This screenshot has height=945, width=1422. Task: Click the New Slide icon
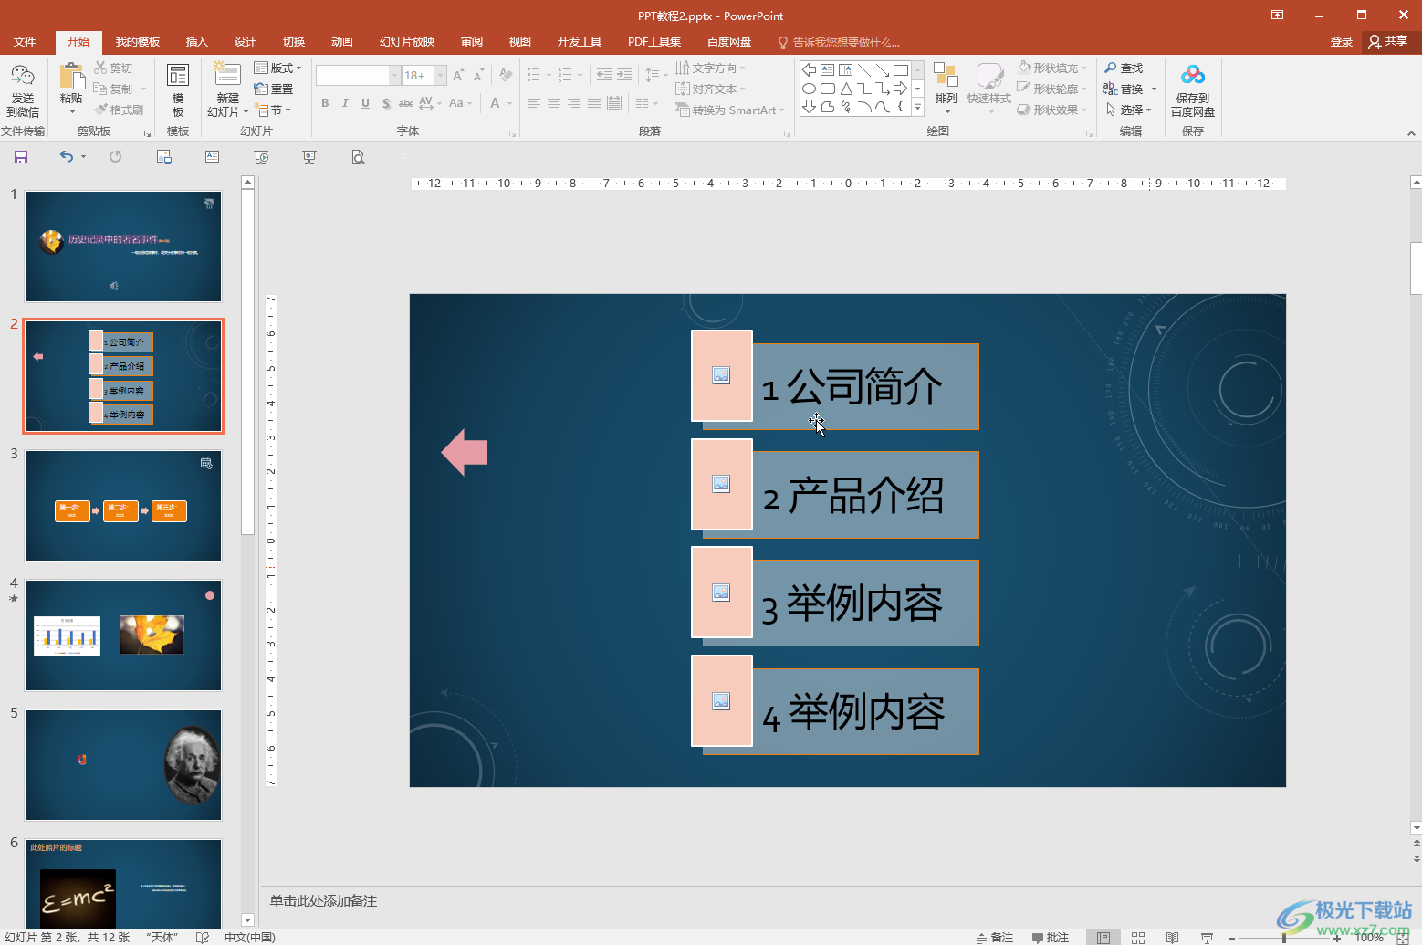(227, 75)
